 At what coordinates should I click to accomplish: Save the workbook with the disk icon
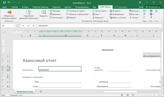pos(4,2)
